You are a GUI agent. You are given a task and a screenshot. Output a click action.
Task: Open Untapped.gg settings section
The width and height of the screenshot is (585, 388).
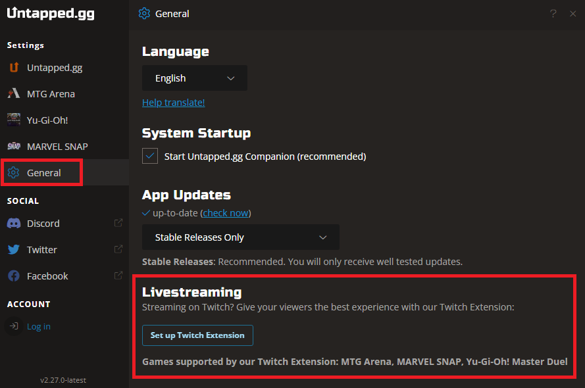(x=64, y=68)
